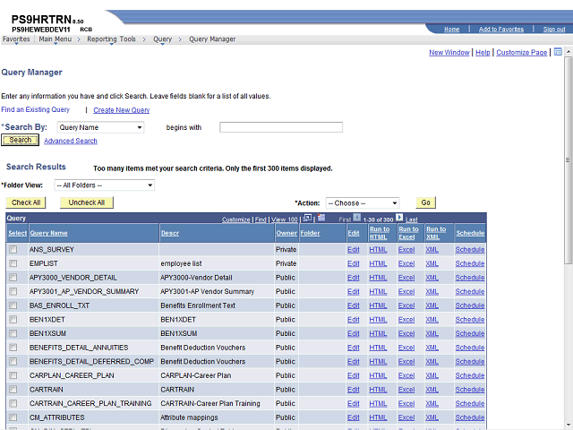Open the Search By dropdown
Image resolution: width=573 pixels, height=430 pixels.
pyautogui.click(x=100, y=127)
